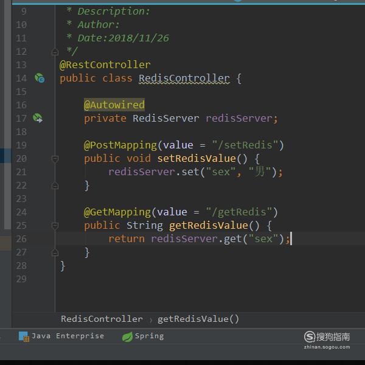Click the return keyword on line 26

pos(127,239)
